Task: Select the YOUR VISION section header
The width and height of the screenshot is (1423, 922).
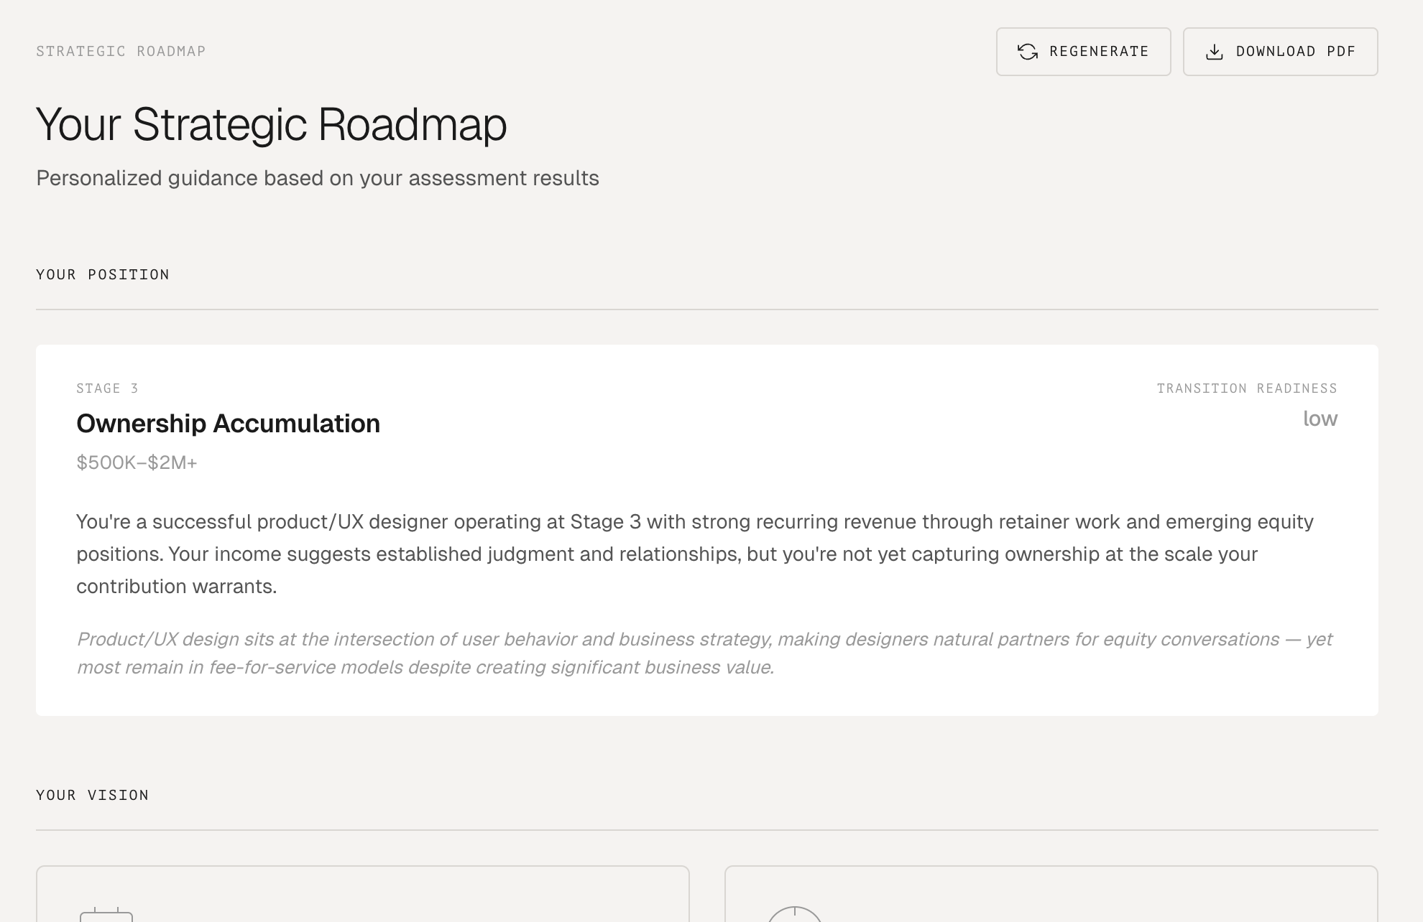Action: (x=93, y=795)
